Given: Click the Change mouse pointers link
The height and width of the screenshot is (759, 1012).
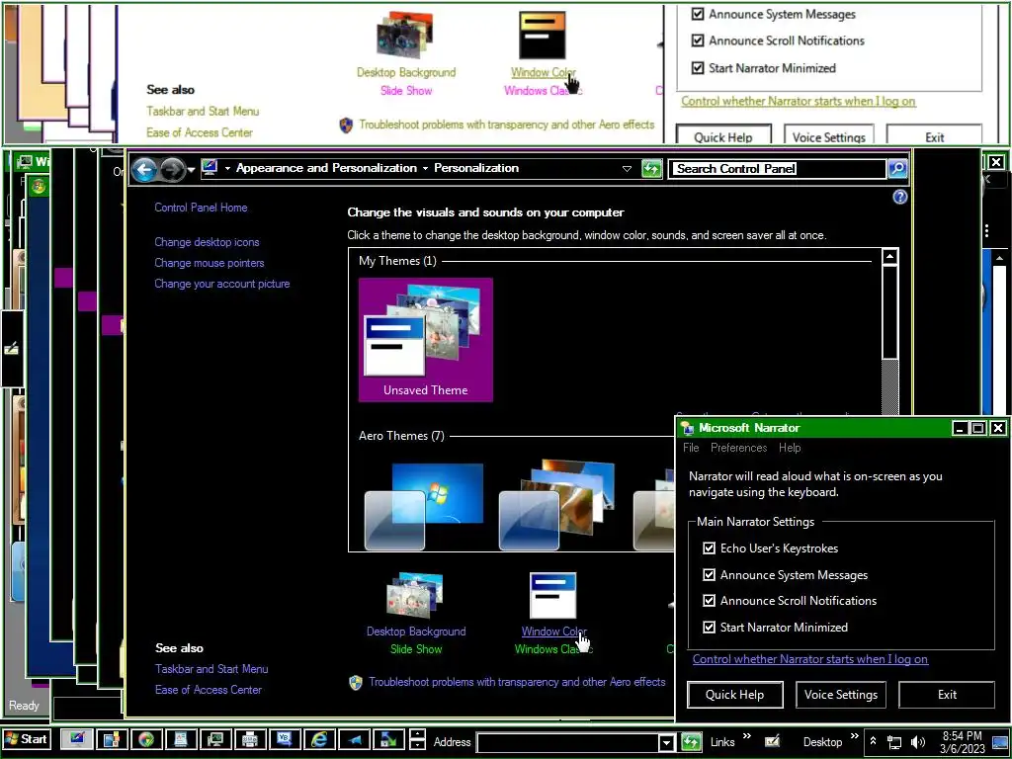Looking at the screenshot, I should pos(210,263).
